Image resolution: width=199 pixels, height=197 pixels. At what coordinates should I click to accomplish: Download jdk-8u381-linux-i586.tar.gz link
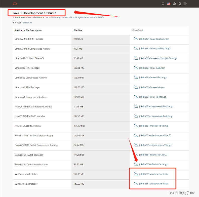pyautogui.click(x=153, y=77)
